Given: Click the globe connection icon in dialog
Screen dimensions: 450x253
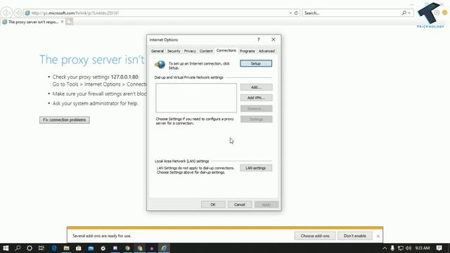Looking at the screenshot, I should pyautogui.click(x=160, y=65).
